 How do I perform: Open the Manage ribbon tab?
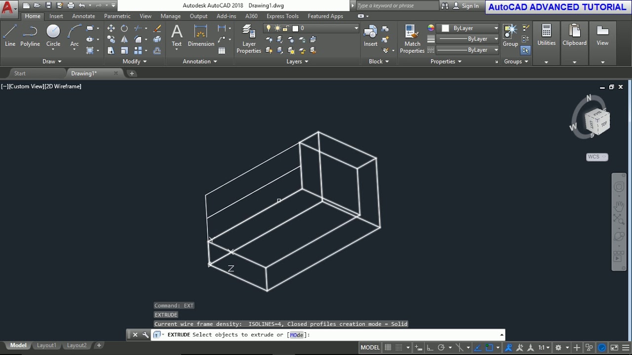pyautogui.click(x=170, y=16)
